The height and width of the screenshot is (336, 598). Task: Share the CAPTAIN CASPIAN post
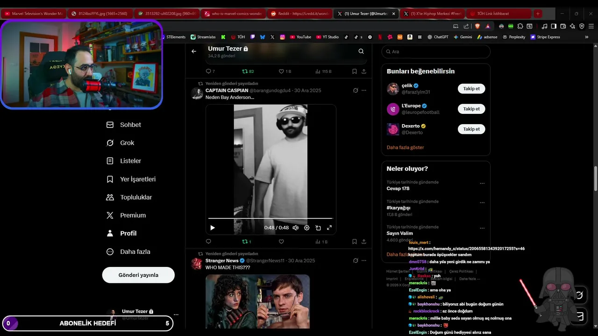(x=364, y=242)
